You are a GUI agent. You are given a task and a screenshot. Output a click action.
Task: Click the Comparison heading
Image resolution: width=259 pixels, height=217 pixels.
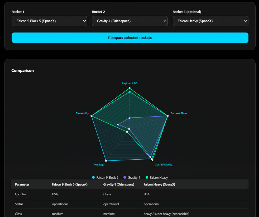[23, 71]
